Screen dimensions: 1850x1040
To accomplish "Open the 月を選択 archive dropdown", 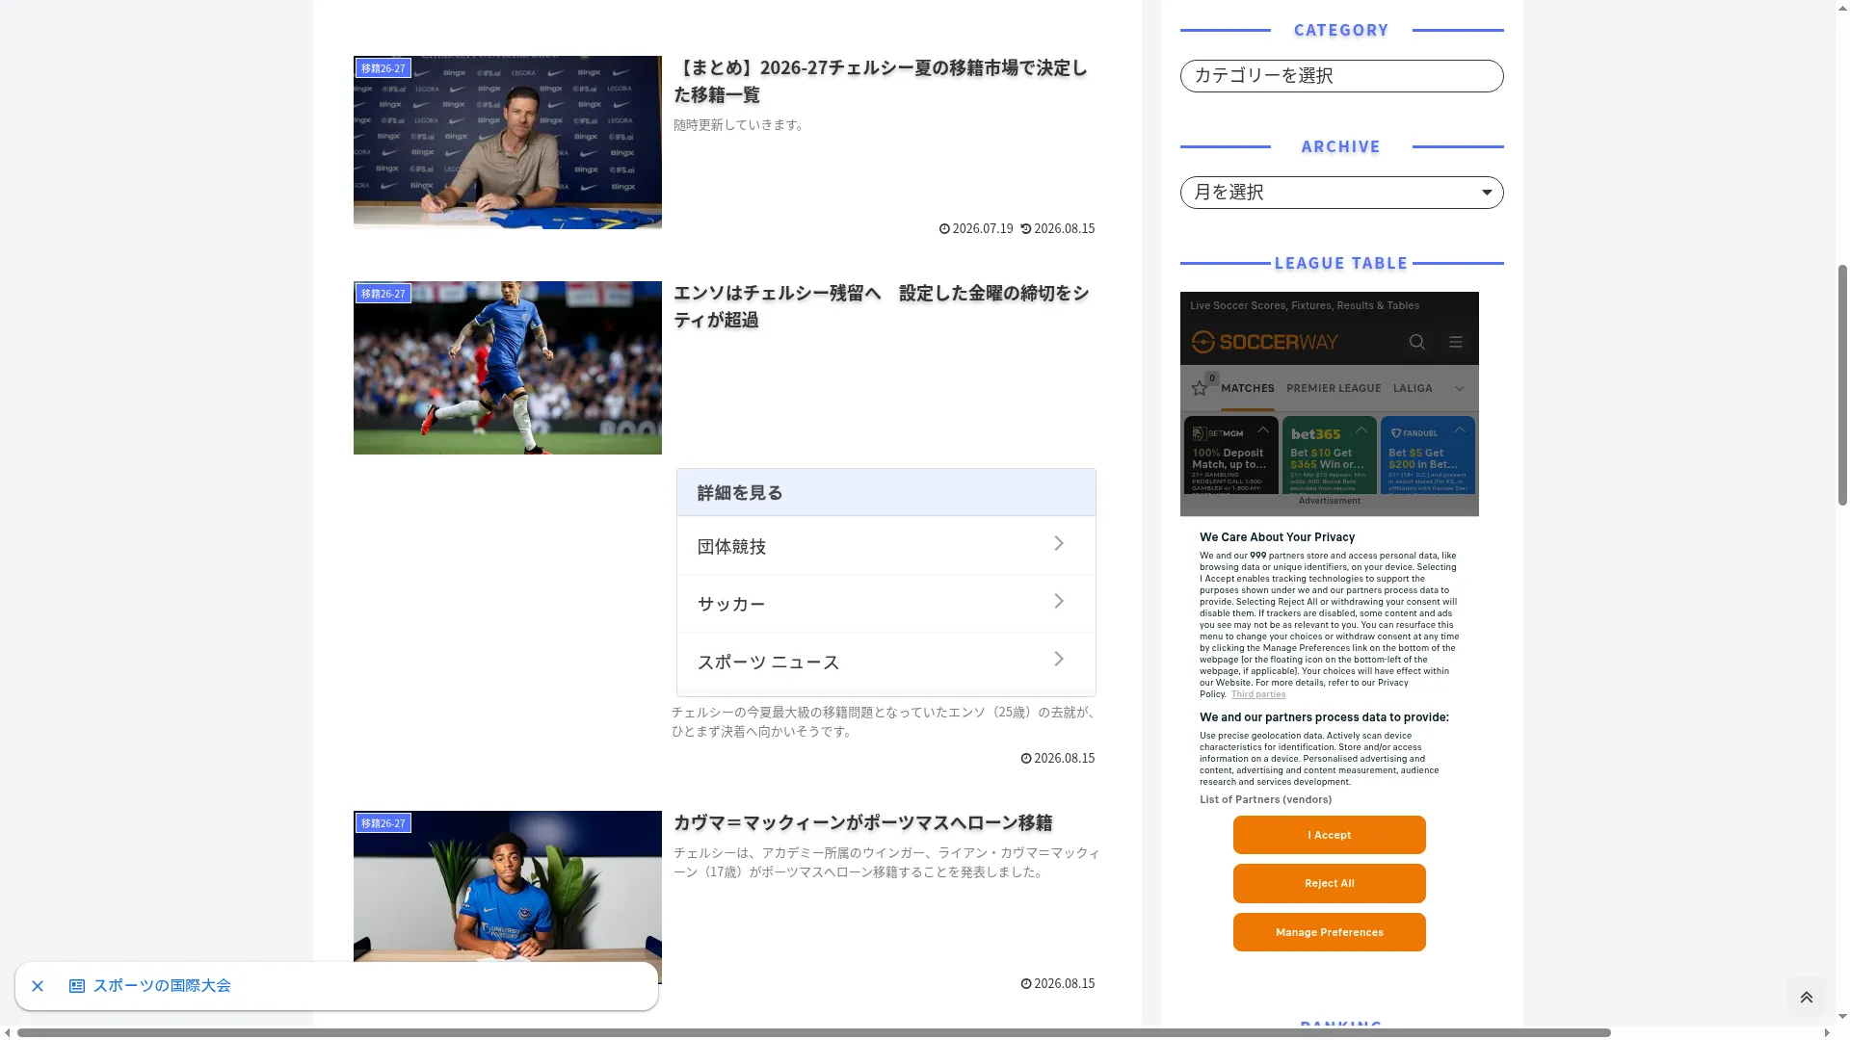I will [x=1341, y=193].
